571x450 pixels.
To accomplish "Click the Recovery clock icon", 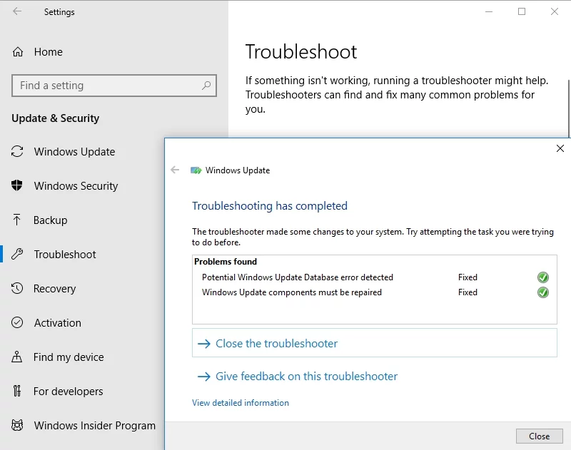I will tap(18, 289).
